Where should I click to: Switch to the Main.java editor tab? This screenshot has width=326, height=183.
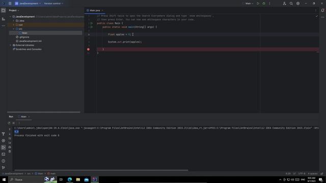pyautogui.click(x=95, y=10)
